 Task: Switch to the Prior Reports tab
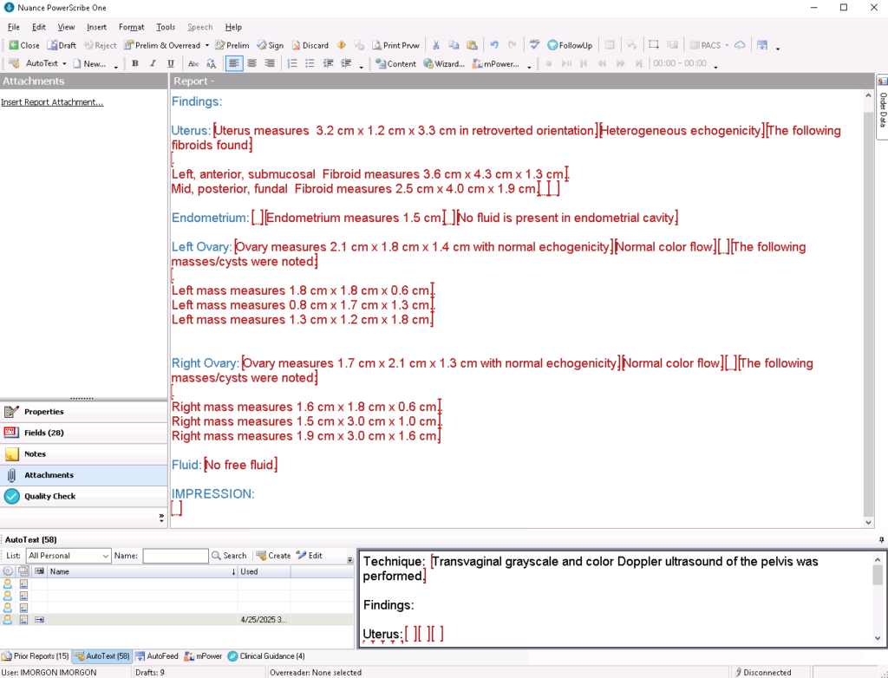tap(36, 656)
